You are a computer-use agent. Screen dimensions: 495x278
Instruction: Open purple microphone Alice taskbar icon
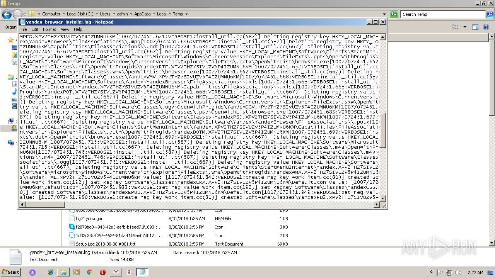32,272
